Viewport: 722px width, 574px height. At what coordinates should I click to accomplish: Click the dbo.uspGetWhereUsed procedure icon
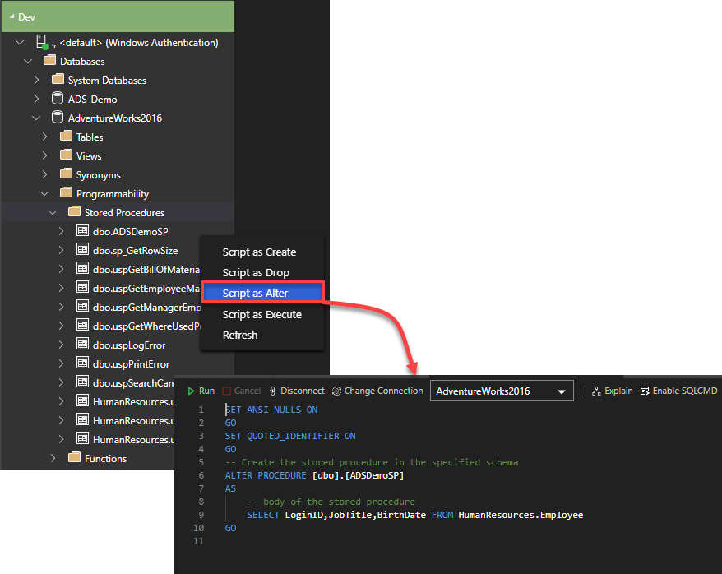82,325
